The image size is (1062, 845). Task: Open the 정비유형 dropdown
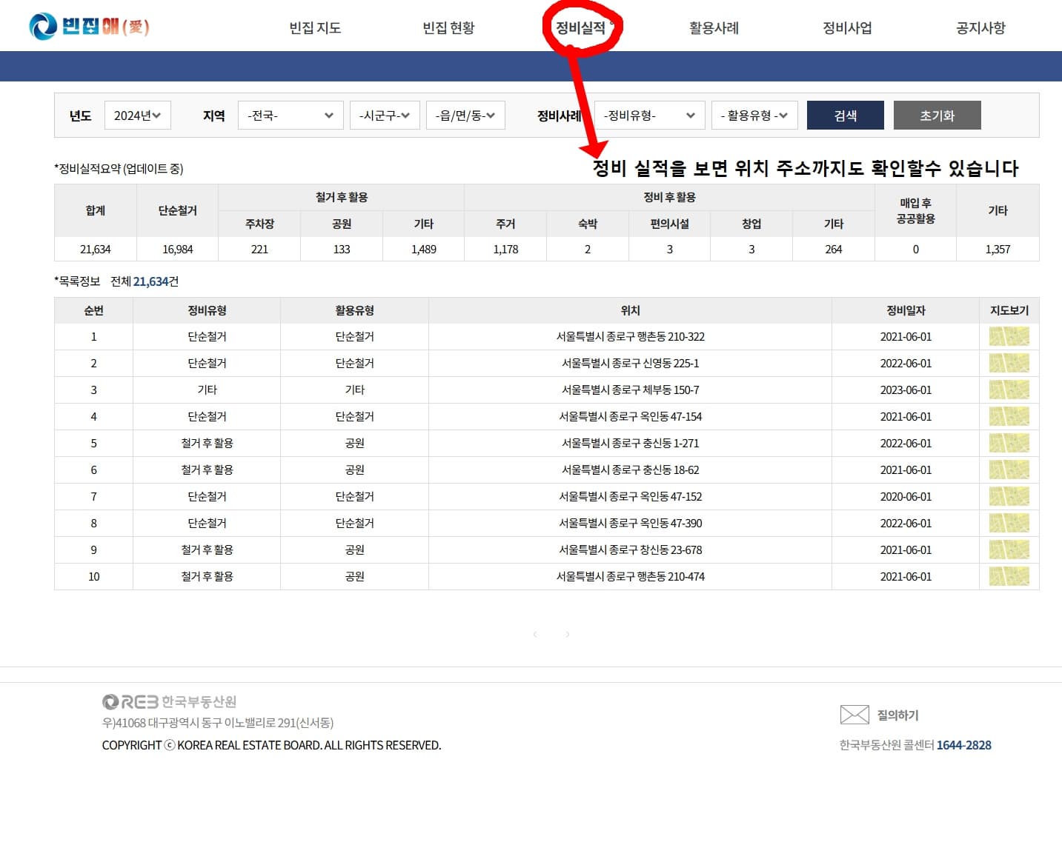tap(648, 115)
